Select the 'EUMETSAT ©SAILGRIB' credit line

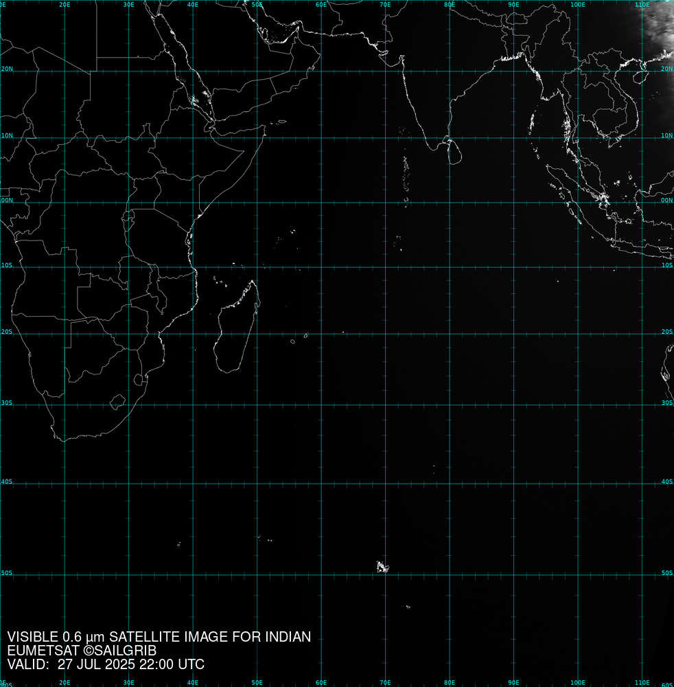click(82, 651)
